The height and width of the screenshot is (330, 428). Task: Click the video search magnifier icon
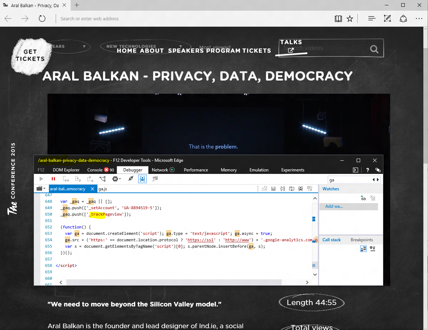pyautogui.click(x=374, y=49)
